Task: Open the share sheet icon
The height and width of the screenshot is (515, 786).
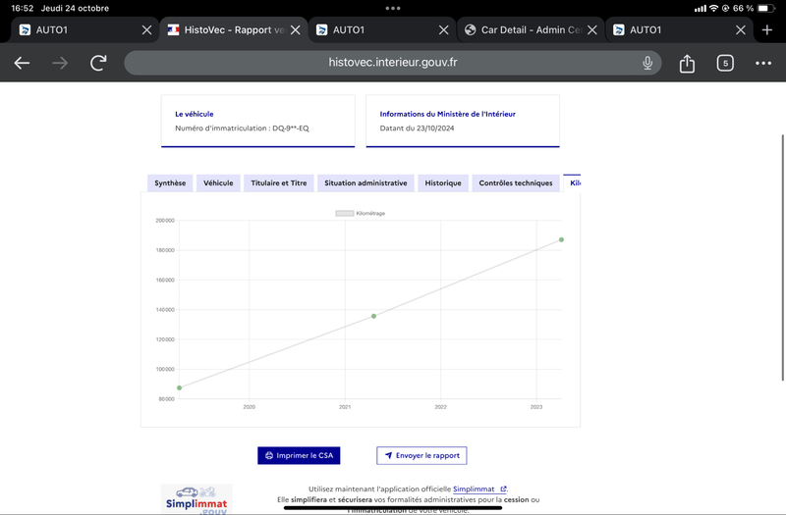Action: point(687,63)
